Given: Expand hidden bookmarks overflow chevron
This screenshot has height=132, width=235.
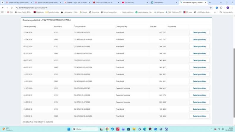Looking at the screenshot, I should pos(215,12).
